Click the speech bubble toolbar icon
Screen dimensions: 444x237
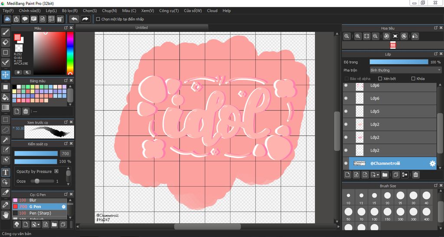pos(25,19)
